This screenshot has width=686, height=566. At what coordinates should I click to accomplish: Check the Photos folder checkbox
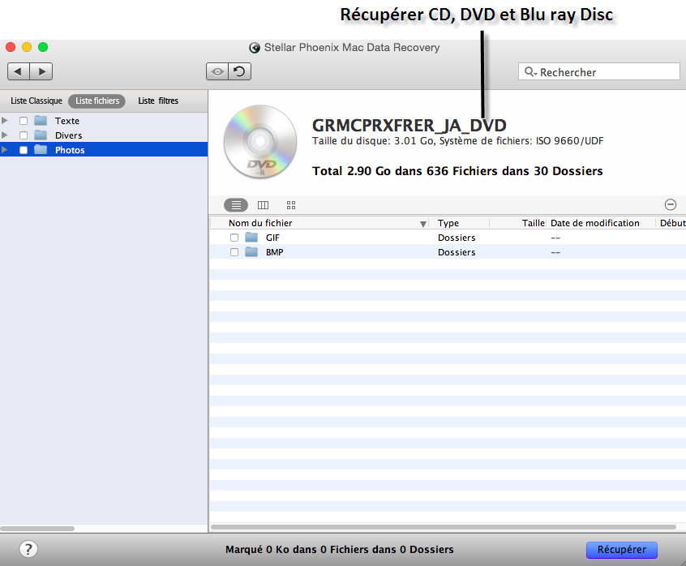coord(24,150)
